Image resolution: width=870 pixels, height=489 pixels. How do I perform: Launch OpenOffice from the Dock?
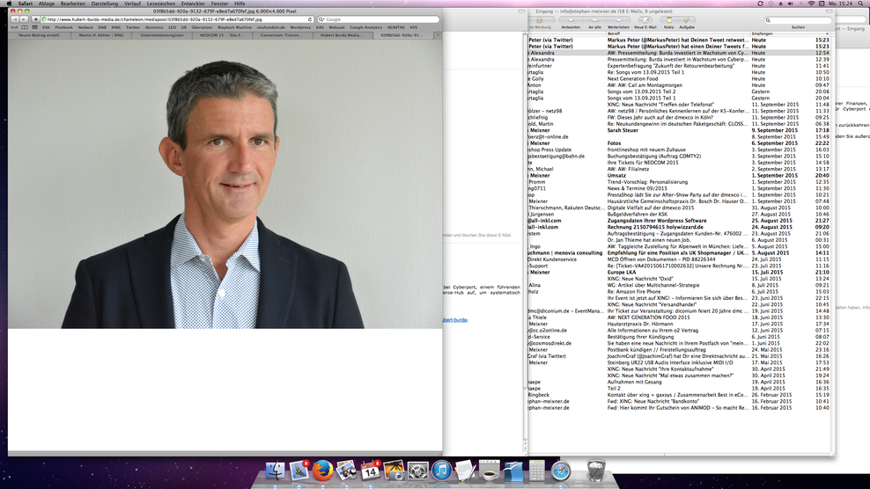pos(513,471)
